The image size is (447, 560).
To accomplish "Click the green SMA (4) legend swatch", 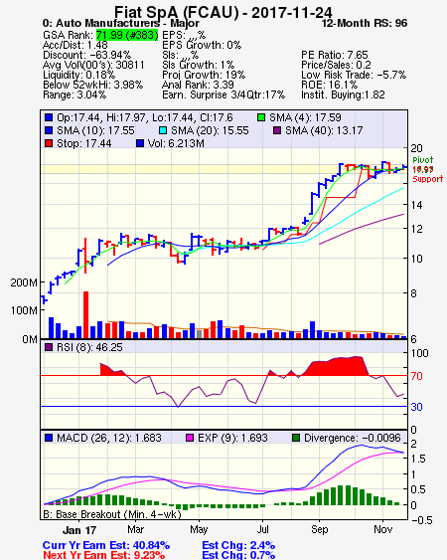I will click(x=261, y=117).
